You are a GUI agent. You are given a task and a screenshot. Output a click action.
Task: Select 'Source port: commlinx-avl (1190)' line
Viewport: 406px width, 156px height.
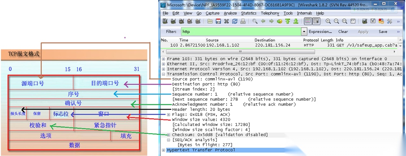[212, 79]
